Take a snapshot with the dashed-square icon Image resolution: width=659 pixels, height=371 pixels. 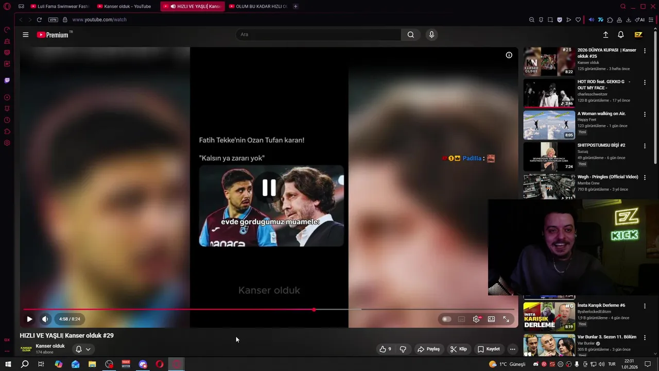[550, 20]
